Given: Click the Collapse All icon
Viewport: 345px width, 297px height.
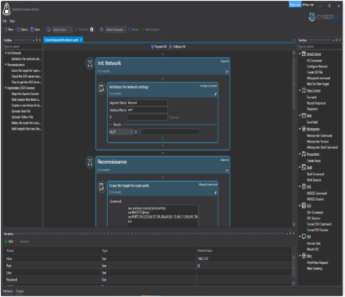Looking at the screenshot, I should 170,46.
